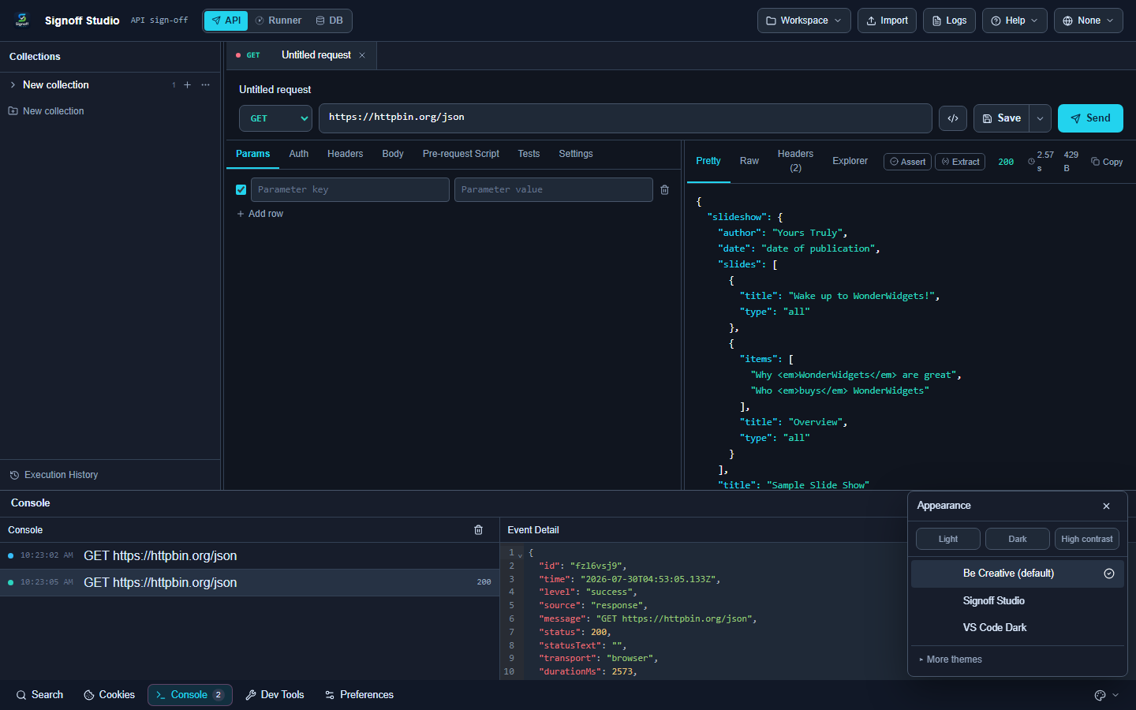The width and height of the screenshot is (1136, 710).
Task: Open Cookies manager
Action: pyautogui.click(x=110, y=695)
